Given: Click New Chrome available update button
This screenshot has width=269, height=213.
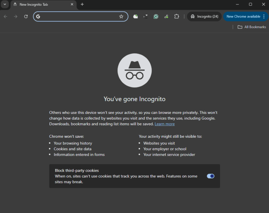Looking at the screenshot, I should (x=243, y=16).
